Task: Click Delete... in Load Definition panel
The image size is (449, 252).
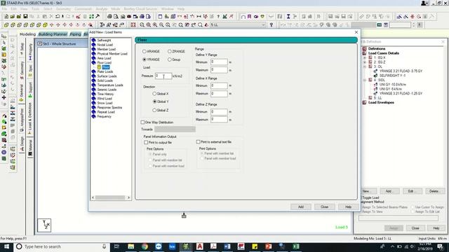Action: 434,191
